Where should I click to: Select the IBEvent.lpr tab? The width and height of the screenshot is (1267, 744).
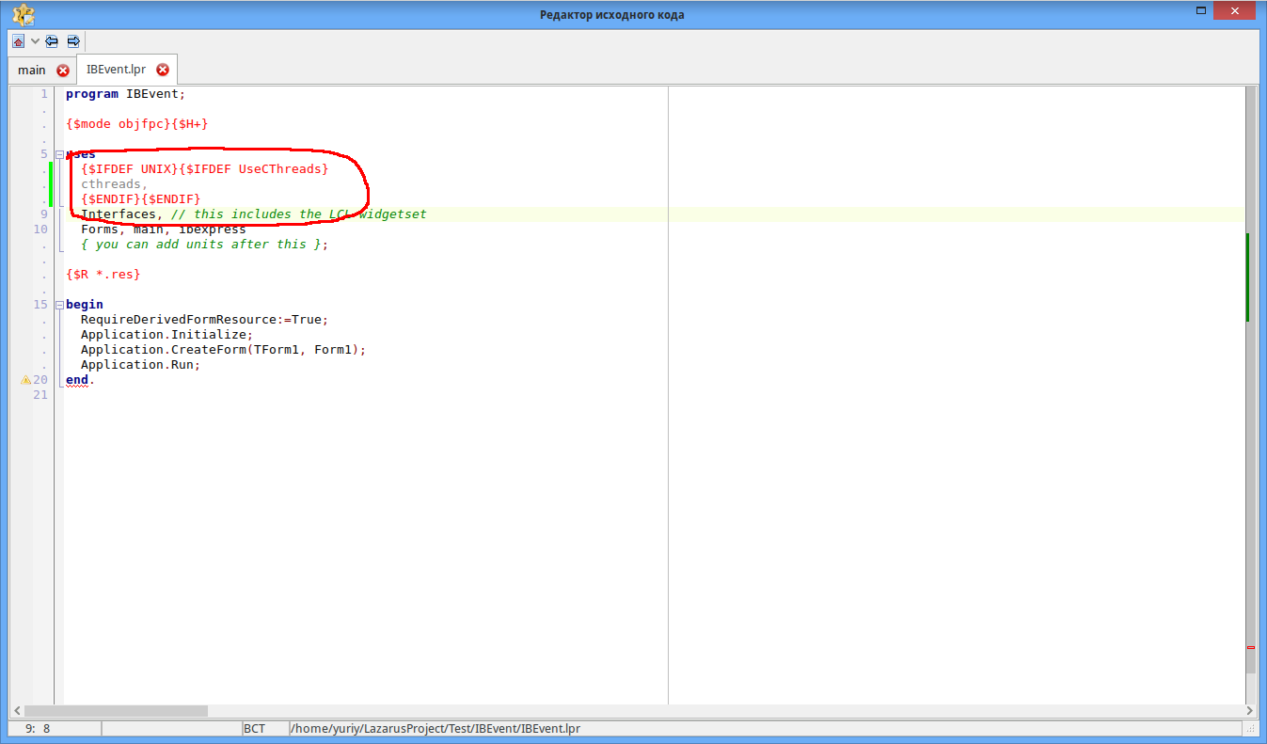pos(116,70)
